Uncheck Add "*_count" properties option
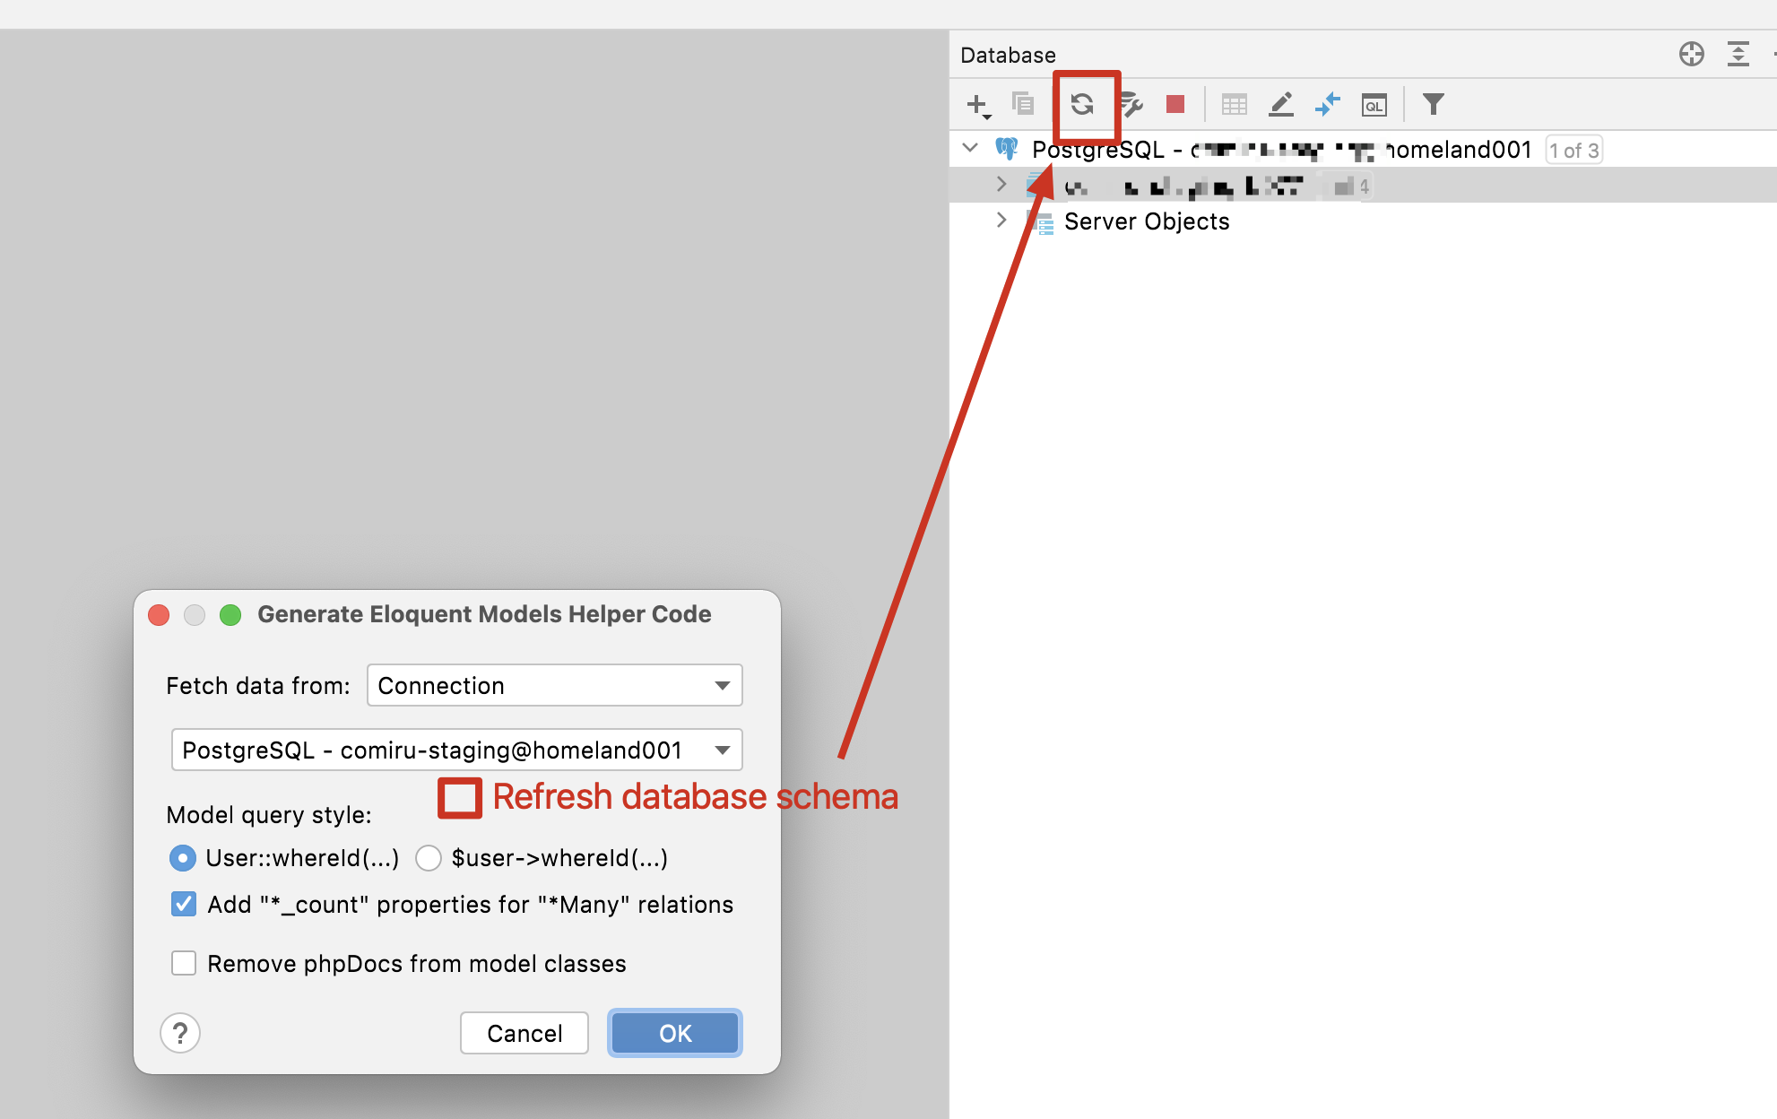 tap(183, 904)
